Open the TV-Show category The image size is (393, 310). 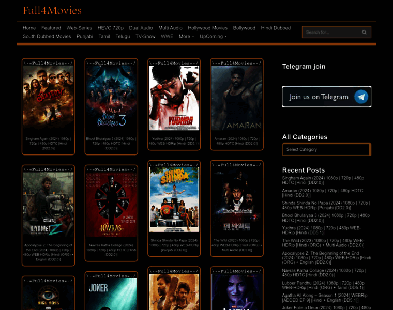pyautogui.click(x=145, y=36)
